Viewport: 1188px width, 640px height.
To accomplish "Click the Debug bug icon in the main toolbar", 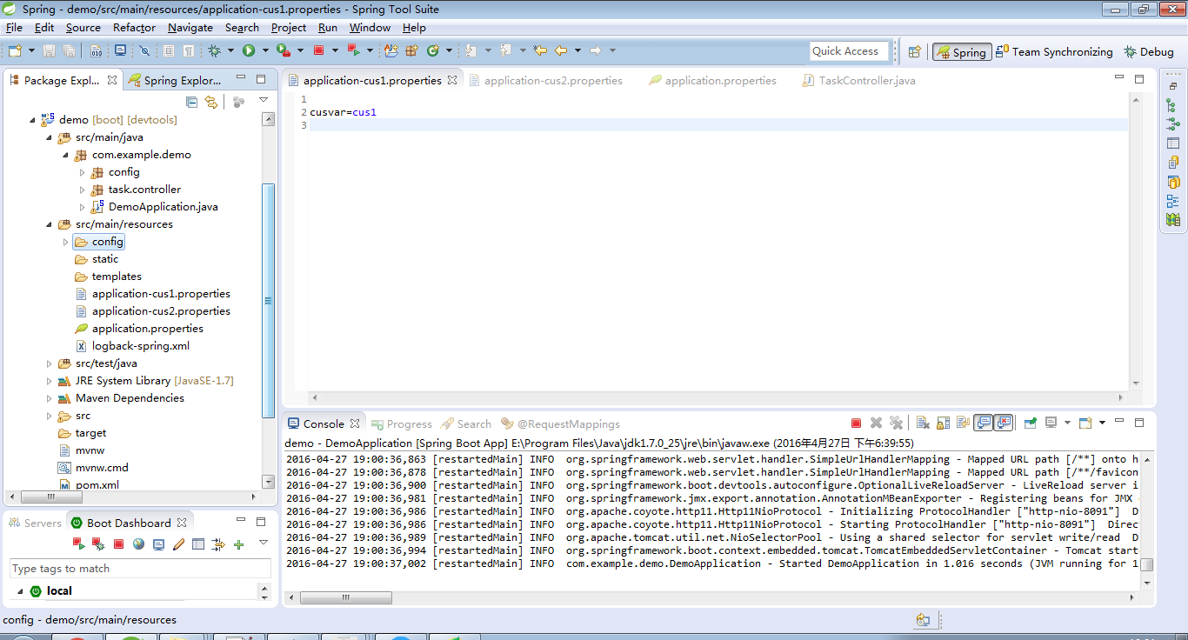I will (214, 51).
